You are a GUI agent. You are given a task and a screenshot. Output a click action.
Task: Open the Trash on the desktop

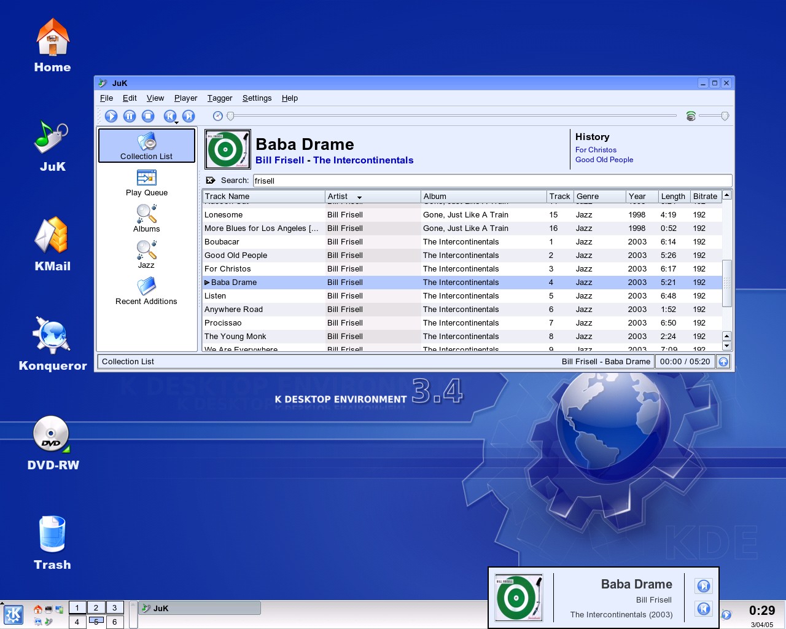pyautogui.click(x=52, y=543)
